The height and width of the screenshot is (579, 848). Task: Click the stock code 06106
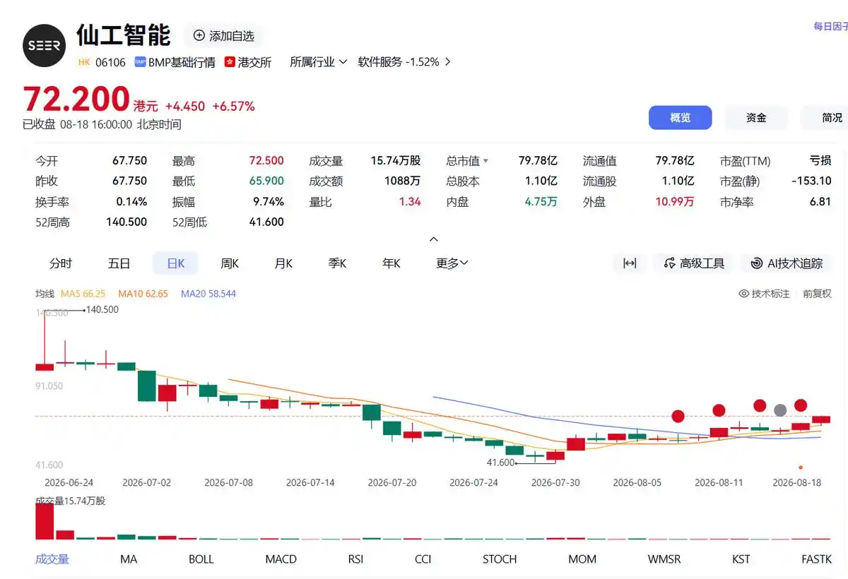click(x=110, y=62)
